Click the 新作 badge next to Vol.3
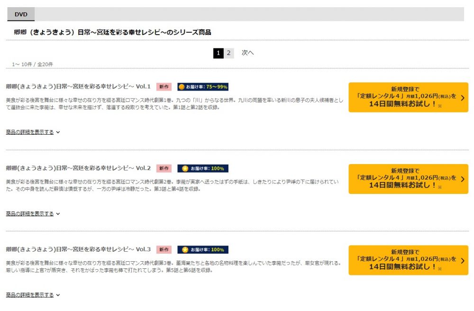 click(x=164, y=250)
